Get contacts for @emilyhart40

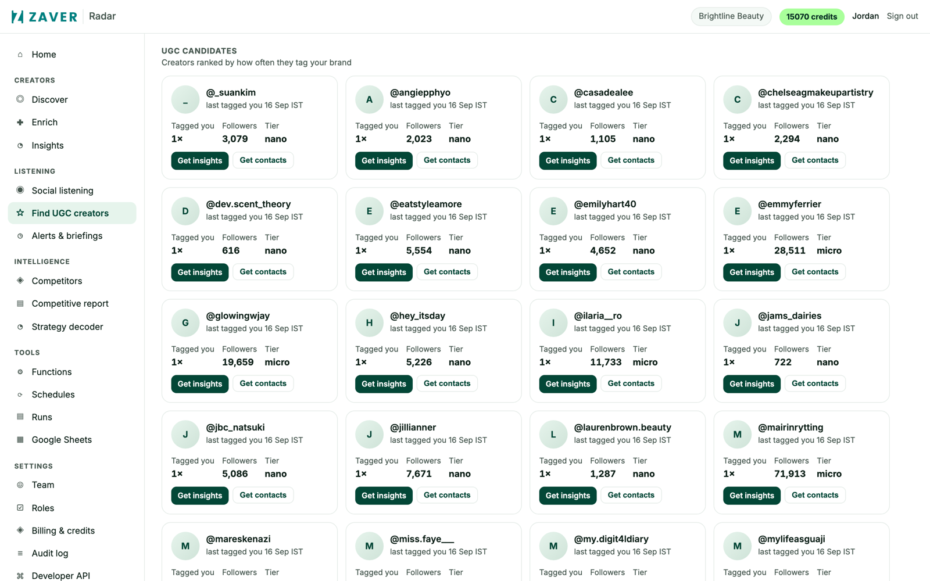pos(631,272)
